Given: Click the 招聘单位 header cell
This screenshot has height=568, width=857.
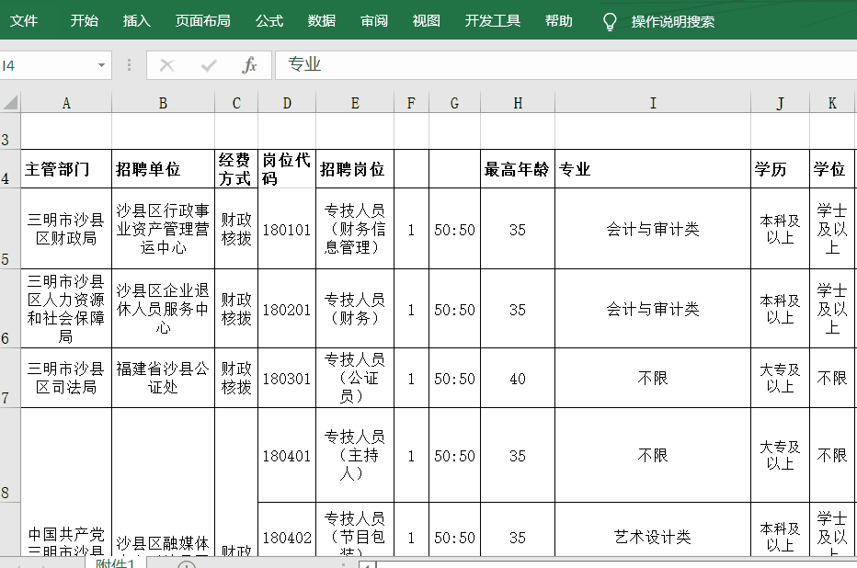Looking at the screenshot, I should point(163,169).
